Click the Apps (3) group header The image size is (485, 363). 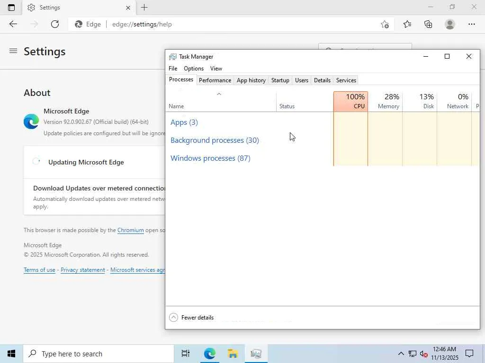(x=184, y=122)
